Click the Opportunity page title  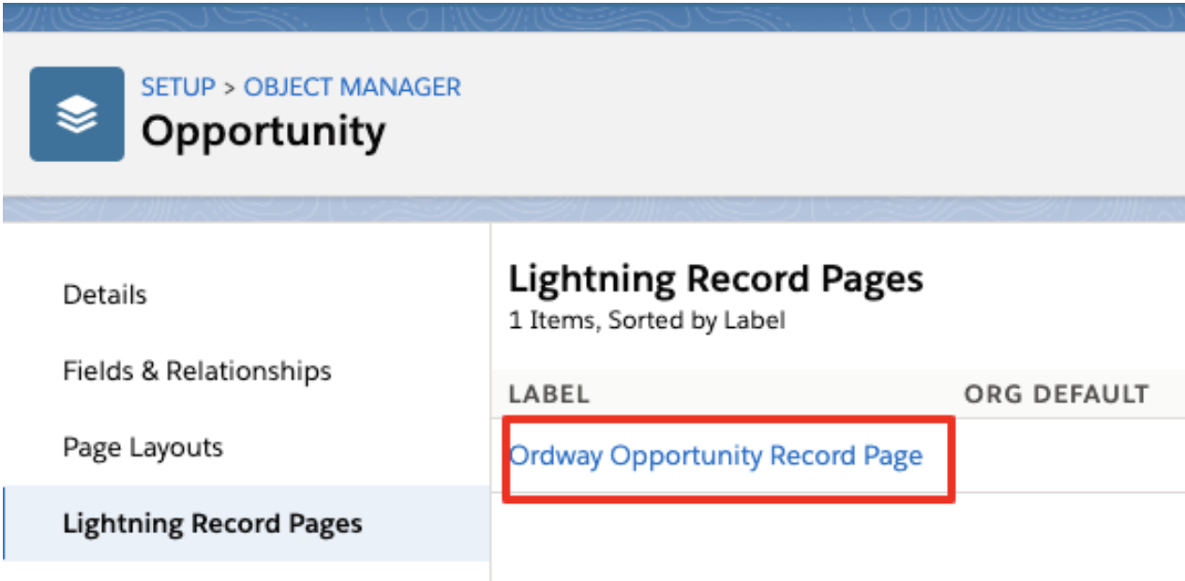263,132
